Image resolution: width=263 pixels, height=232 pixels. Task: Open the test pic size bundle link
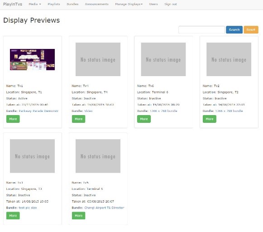[x=28, y=208]
